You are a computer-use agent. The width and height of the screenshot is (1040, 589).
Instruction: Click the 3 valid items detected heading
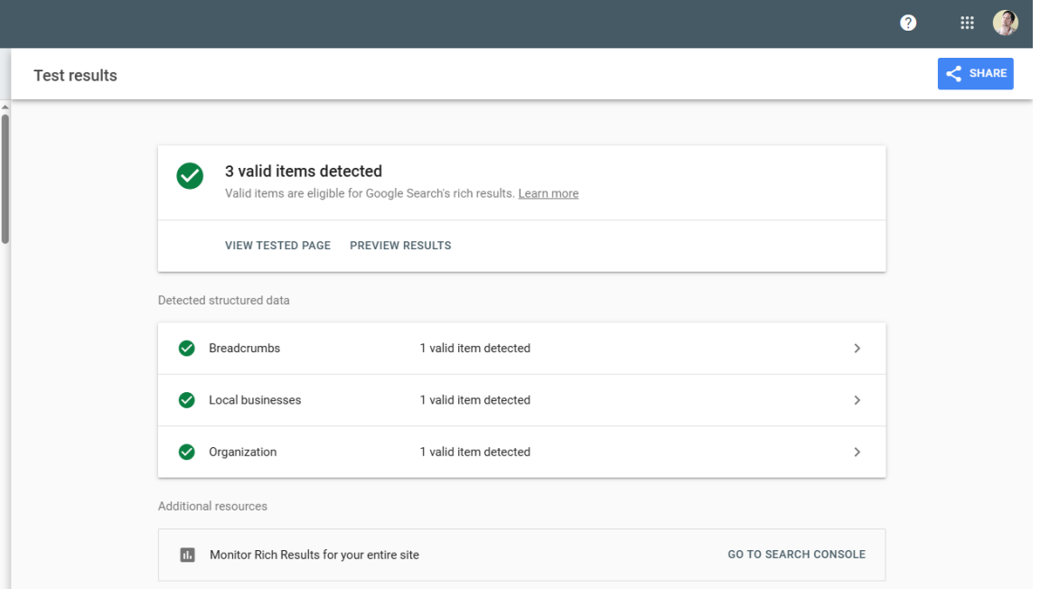[303, 171]
